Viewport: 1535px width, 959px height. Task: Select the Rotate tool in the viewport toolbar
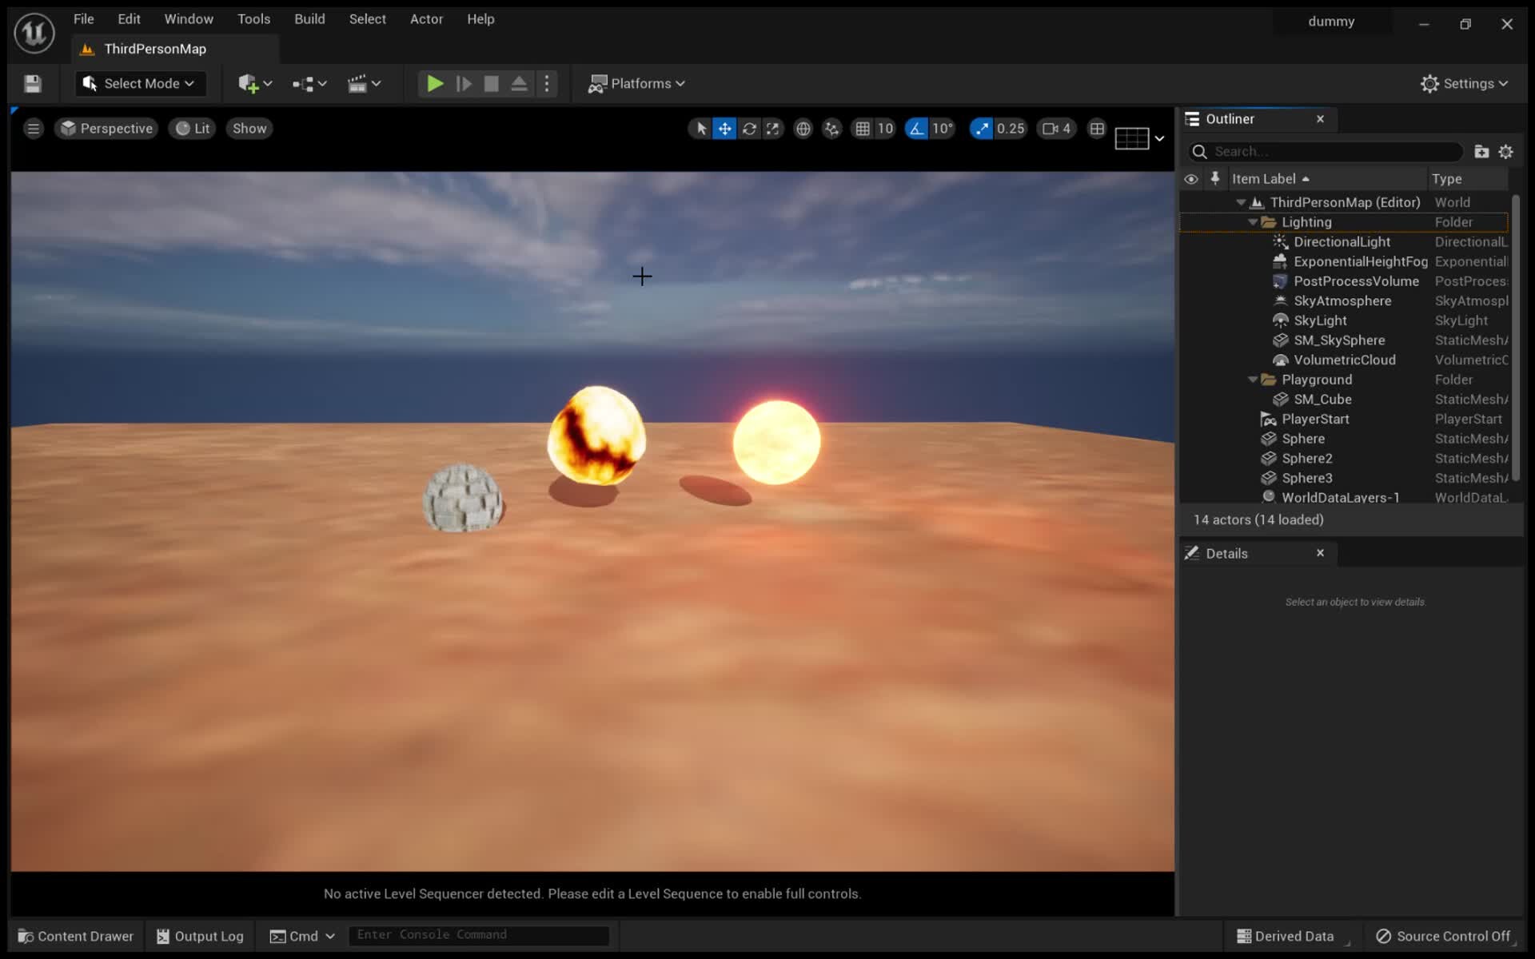(x=749, y=128)
